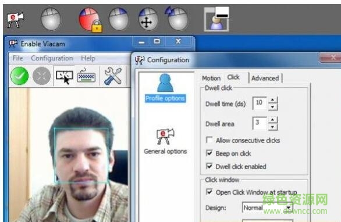Enable tracking with the green checkmark button
The width and height of the screenshot is (341, 222).
20,76
